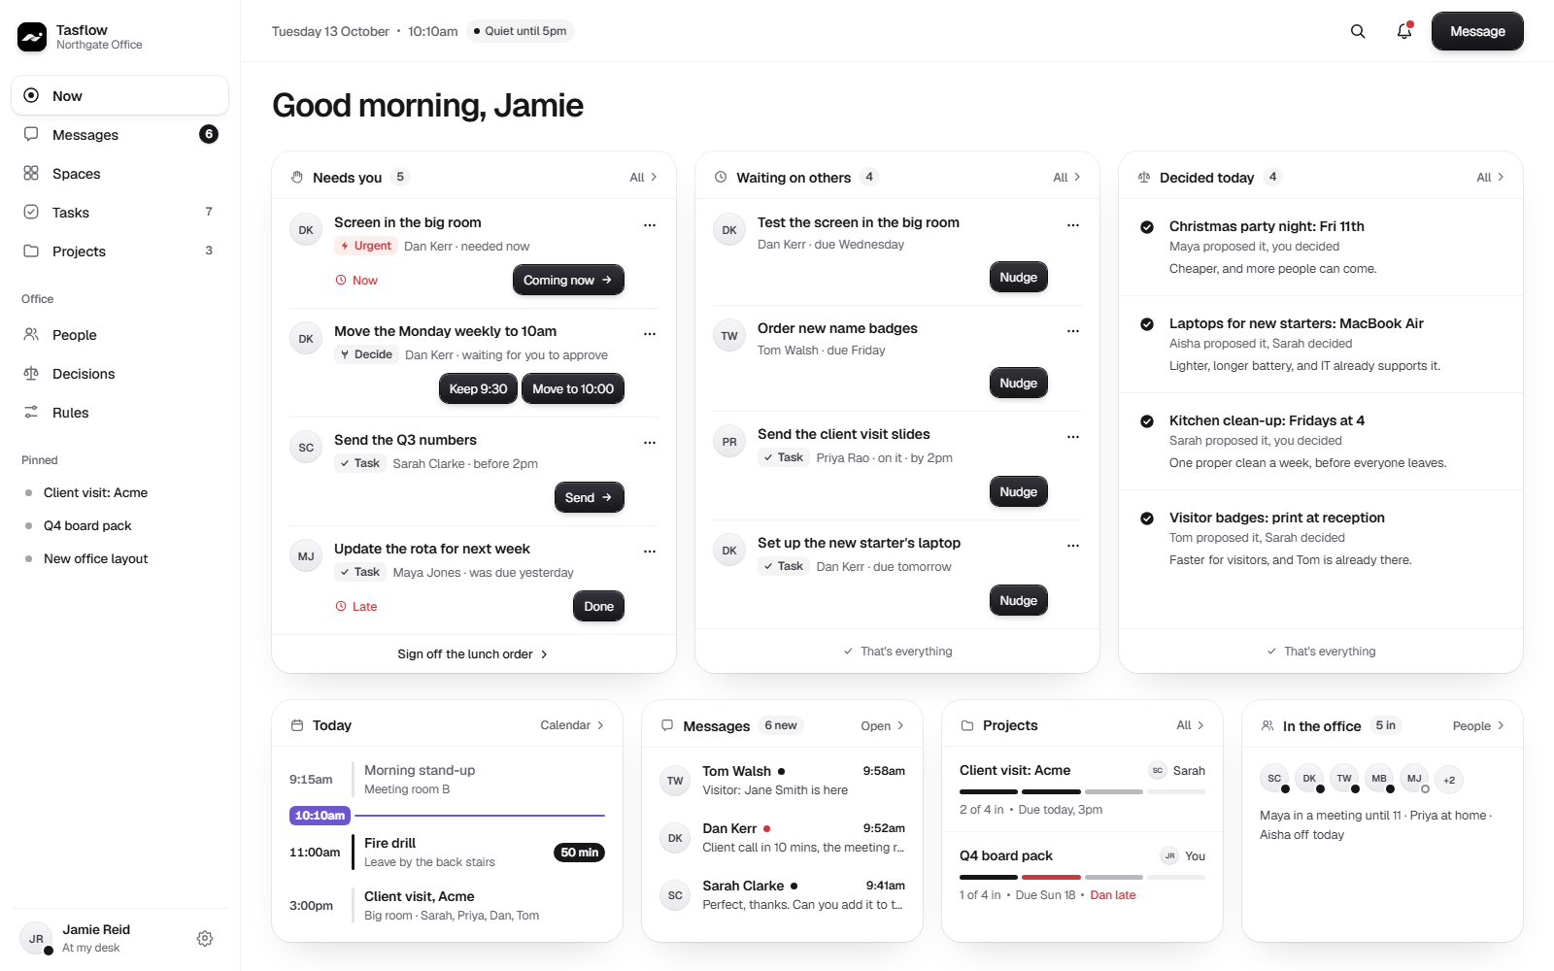The width and height of the screenshot is (1554, 971).
Task: Open People link in In the office card
Action: (x=1478, y=725)
